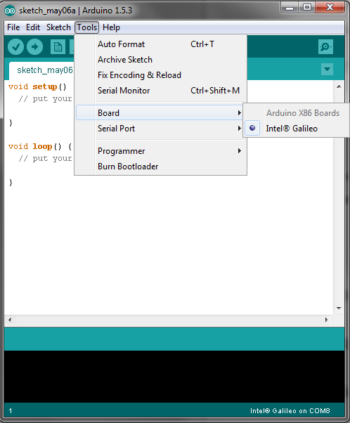Open the Sketch menu
The image size is (350, 423).
tap(58, 27)
